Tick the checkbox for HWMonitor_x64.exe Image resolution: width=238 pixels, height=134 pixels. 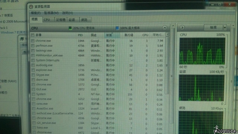[x=33, y=55]
